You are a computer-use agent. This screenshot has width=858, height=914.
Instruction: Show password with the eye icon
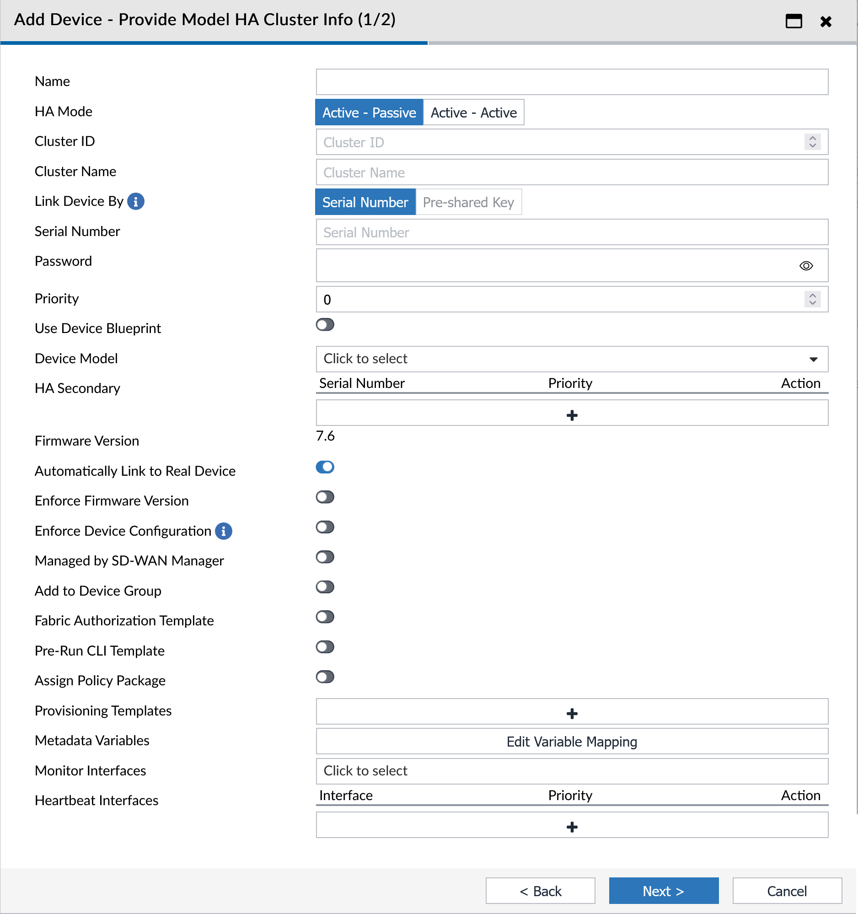(805, 266)
